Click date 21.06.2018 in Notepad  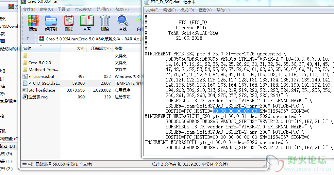pos(189,38)
